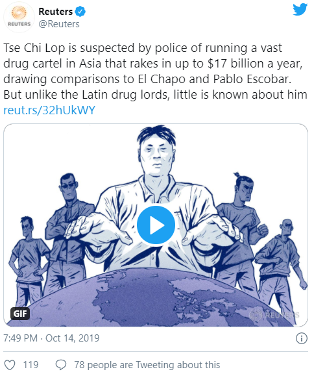
Task: Click the Reuters profile avatar
Action: coord(19,18)
